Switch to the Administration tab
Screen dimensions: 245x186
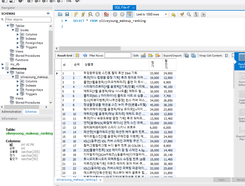11,112
